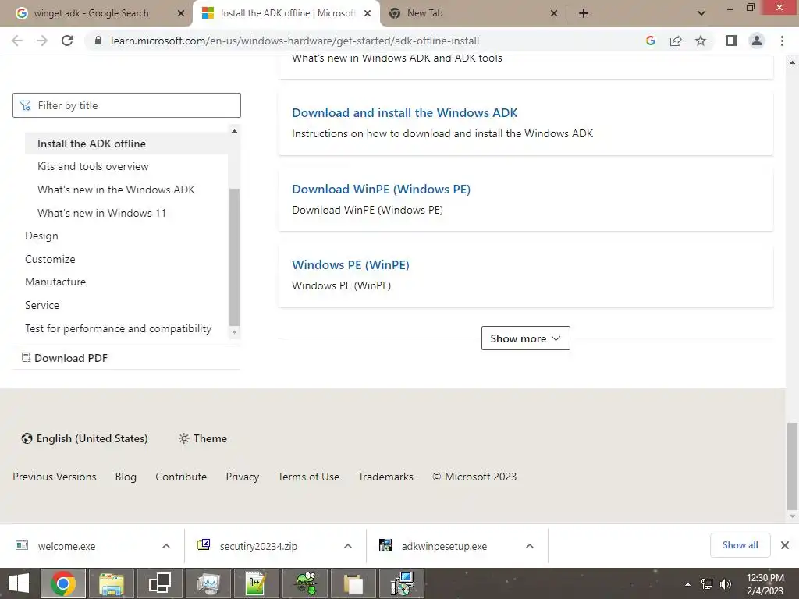The width and height of the screenshot is (799, 599).
Task: Click the Show more button
Action: tap(525, 338)
